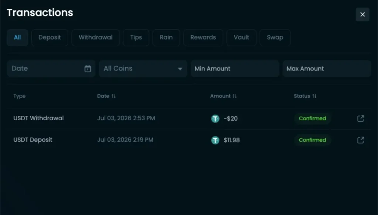Click the Date filter field

coord(51,69)
